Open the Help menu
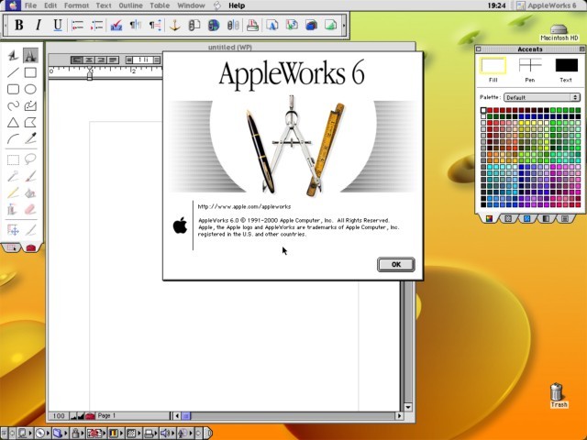The height and width of the screenshot is (440, 587). (x=237, y=5)
